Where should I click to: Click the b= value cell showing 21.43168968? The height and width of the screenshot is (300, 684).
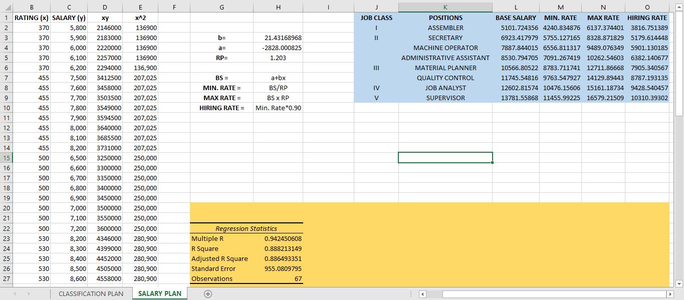point(278,38)
